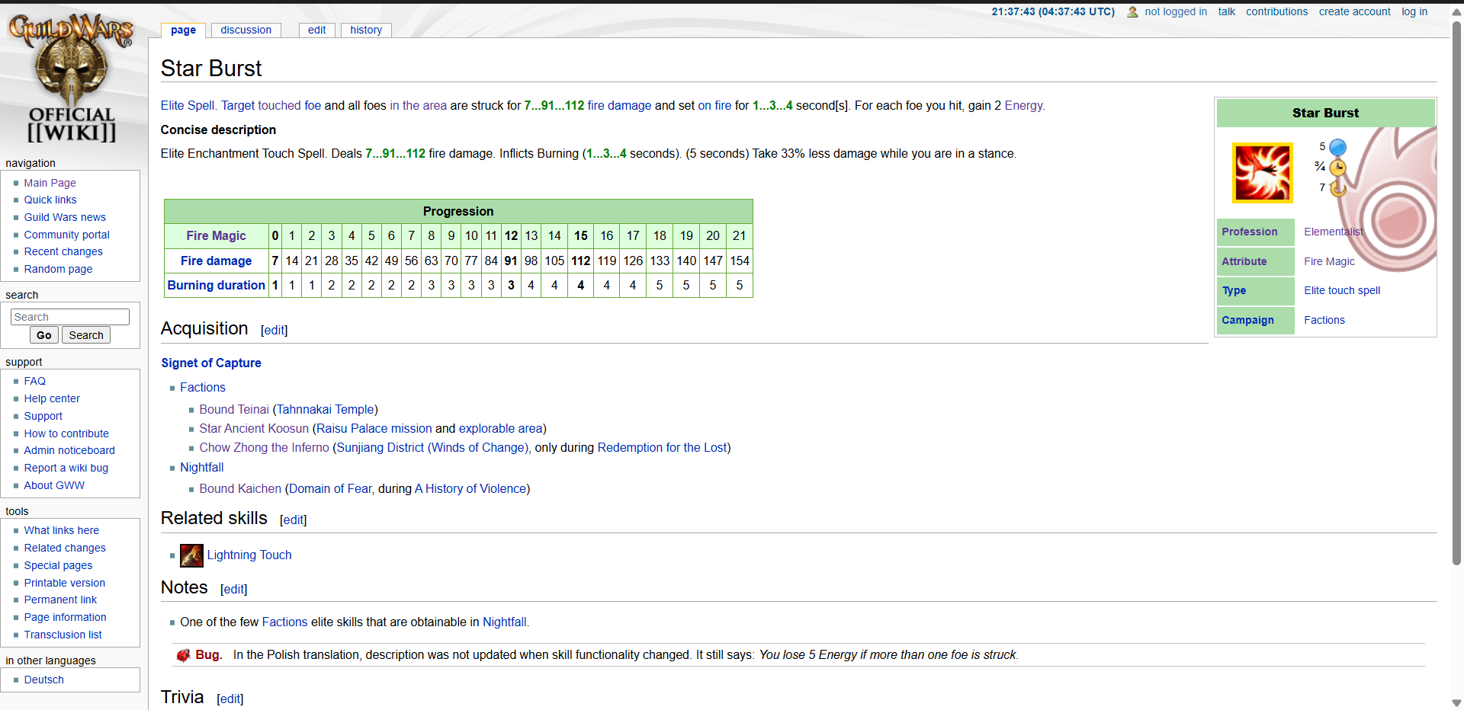Screen dimensions: 1464x710
Task: Click the talk link in top bar
Action: (1226, 11)
